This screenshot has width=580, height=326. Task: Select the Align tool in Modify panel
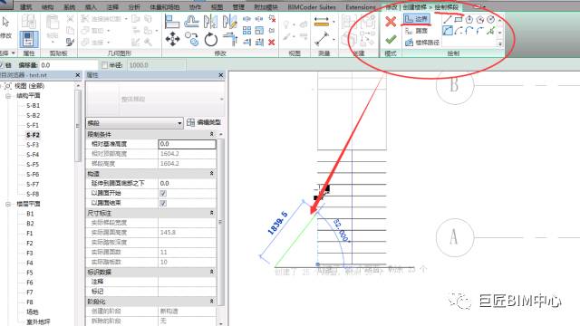(x=172, y=22)
